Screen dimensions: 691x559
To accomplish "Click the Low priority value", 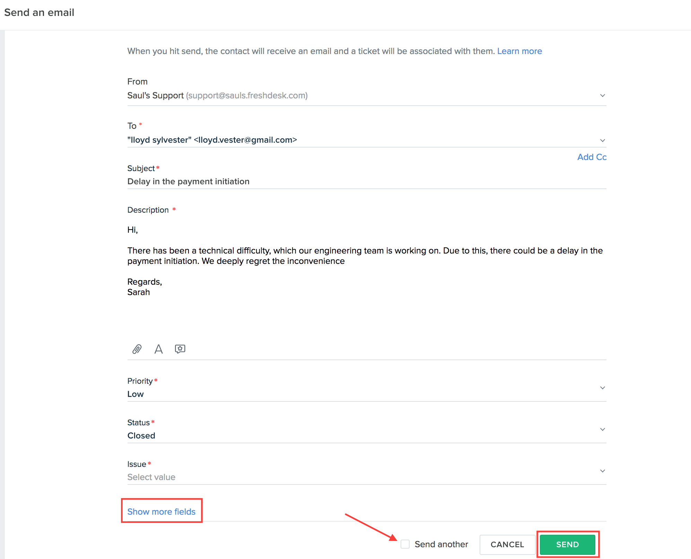I will coord(135,394).
